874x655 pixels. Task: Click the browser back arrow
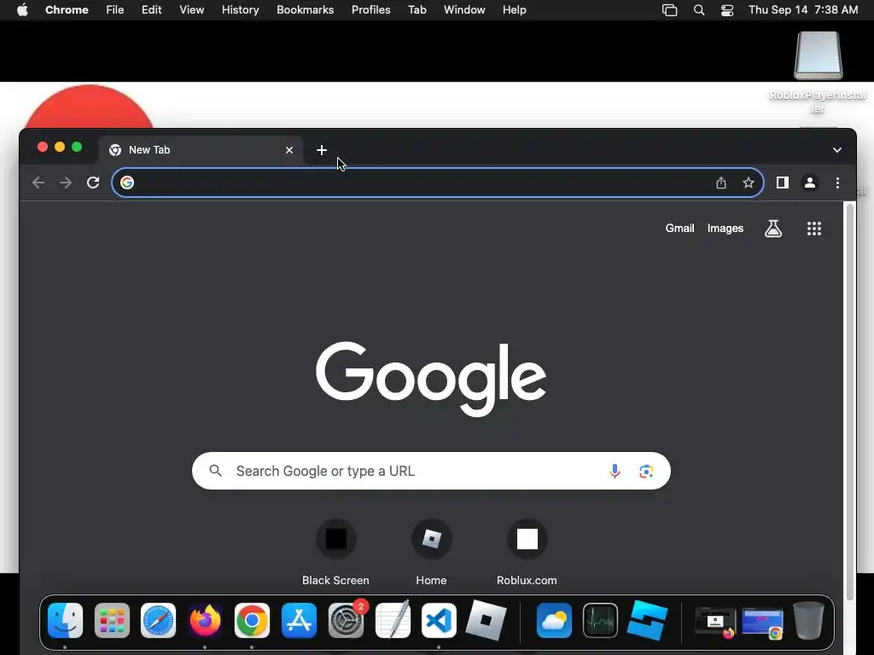(x=38, y=183)
